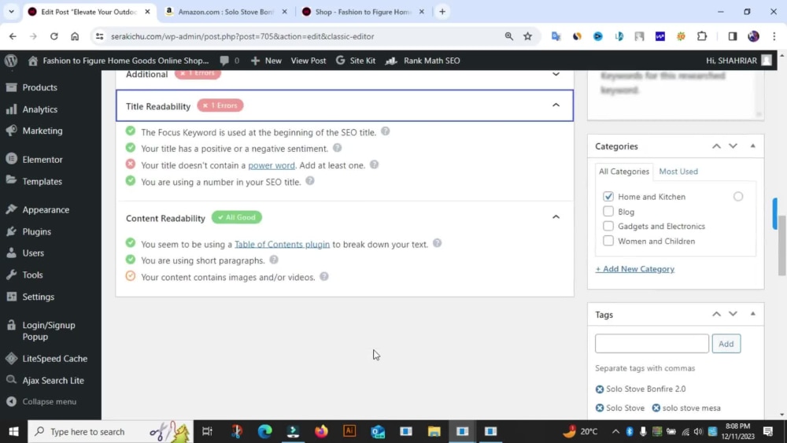Move Categories panel down
The height and width of the screenshot is (443, 787).
click(733, 146)
